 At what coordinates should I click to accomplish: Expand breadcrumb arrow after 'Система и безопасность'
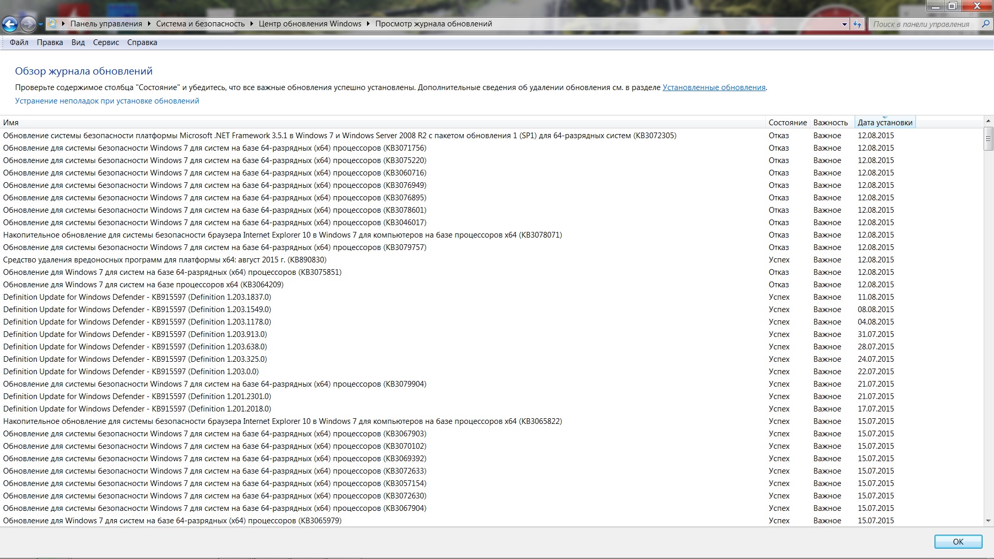pyautogui.click(x=252, y=24)
